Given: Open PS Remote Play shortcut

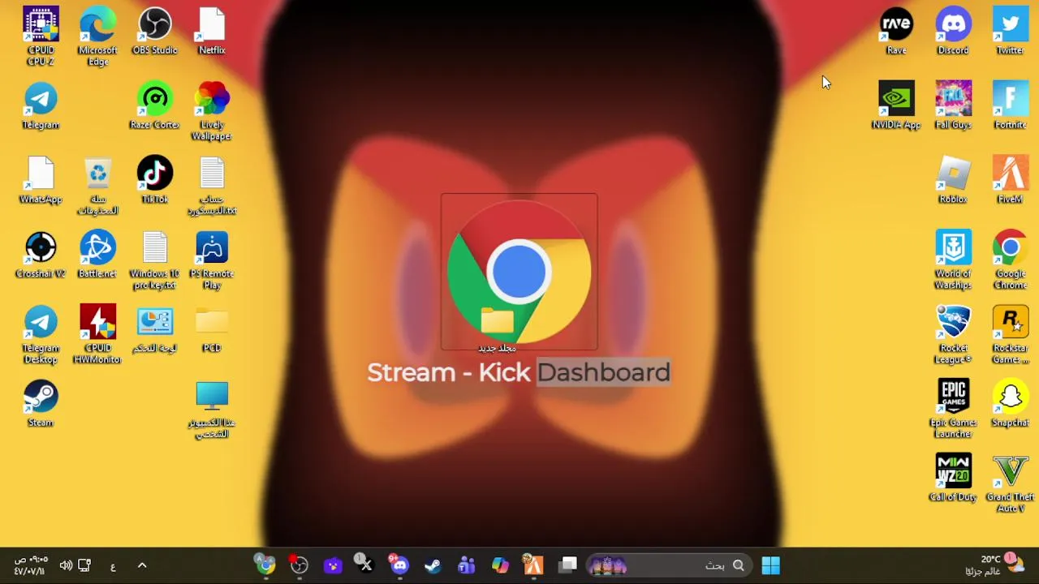Looking at the screenshot, I should point(212,261).
